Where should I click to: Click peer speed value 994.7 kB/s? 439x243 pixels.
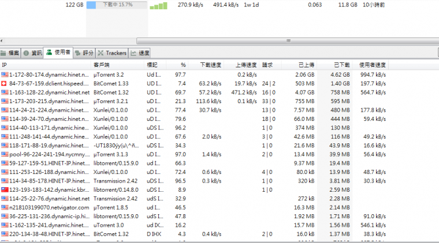pyautogui.click(x=373, y=74)
